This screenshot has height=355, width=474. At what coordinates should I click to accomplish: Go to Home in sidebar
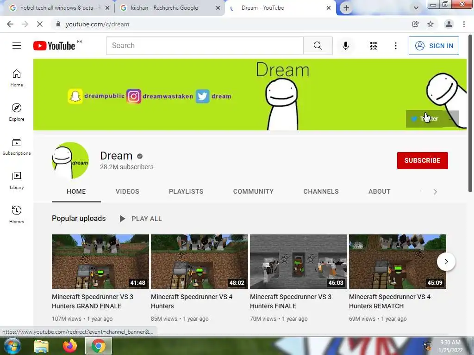coord(17,78)
